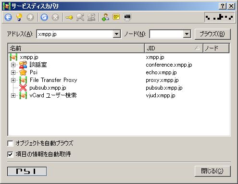Click JID vjud.xmpp.jp
This screenshot has height=184, width=238.
161,95
